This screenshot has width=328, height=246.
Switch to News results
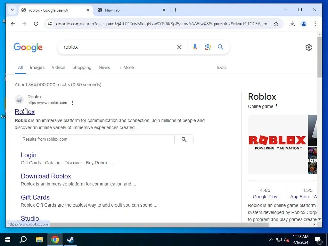[104, 67]
